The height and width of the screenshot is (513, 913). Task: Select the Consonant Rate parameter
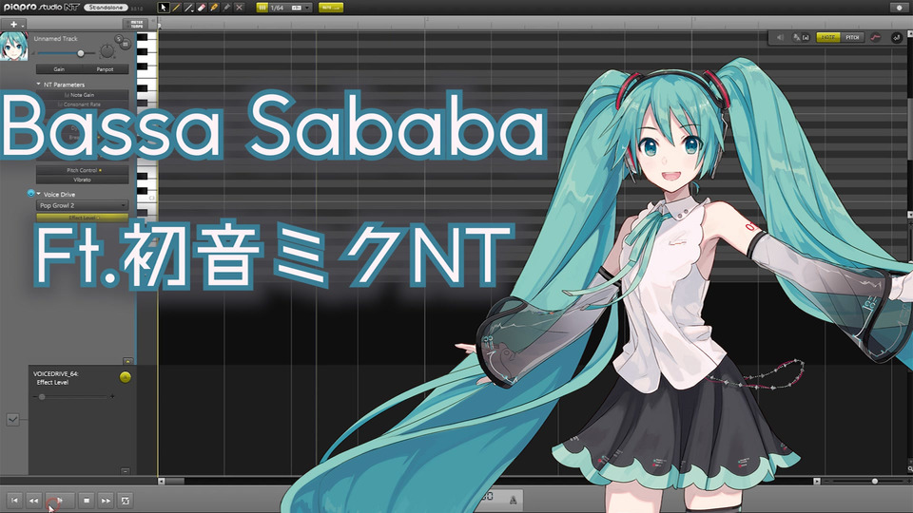coord(82,104)
